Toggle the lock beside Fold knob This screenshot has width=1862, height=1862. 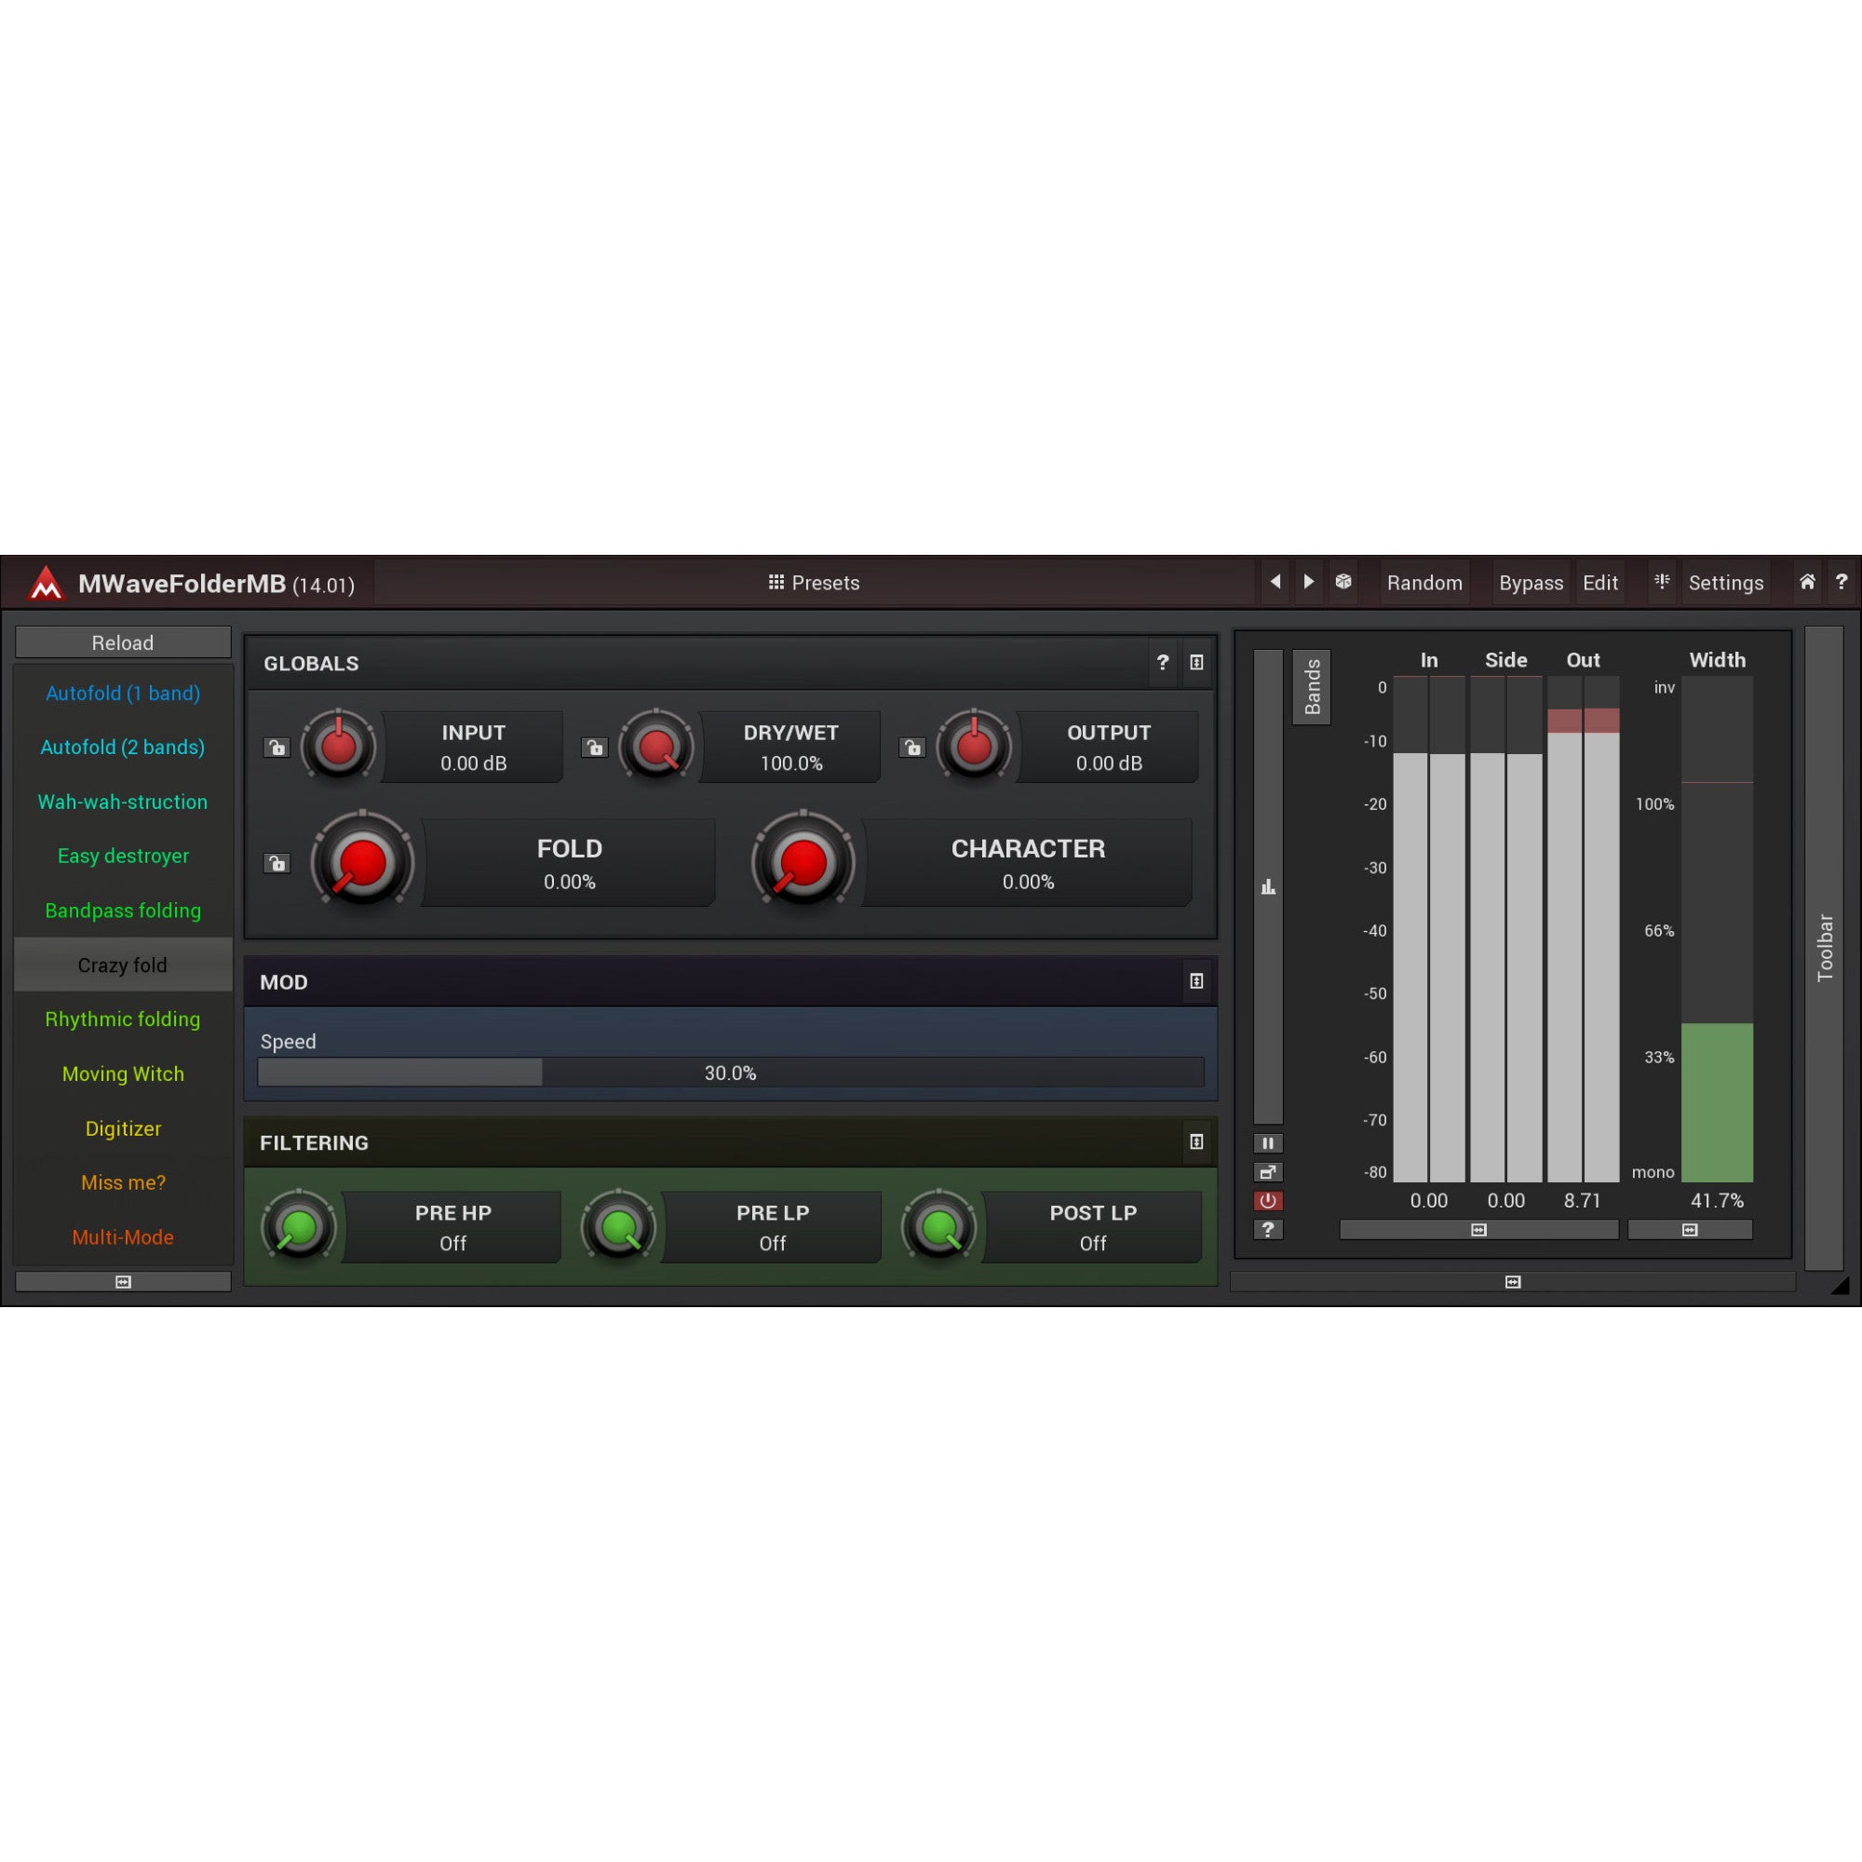point(277,863)
